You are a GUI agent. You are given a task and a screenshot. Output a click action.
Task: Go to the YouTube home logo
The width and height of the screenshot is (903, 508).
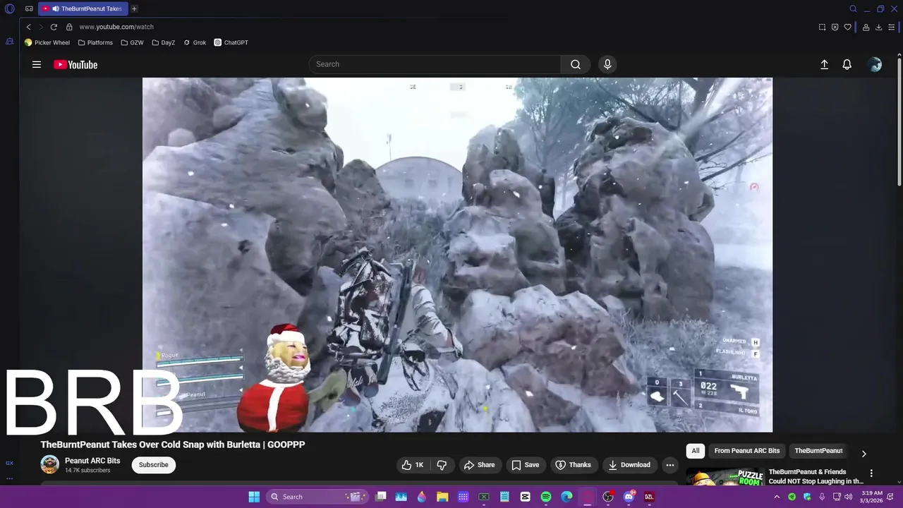coord(75,64)
